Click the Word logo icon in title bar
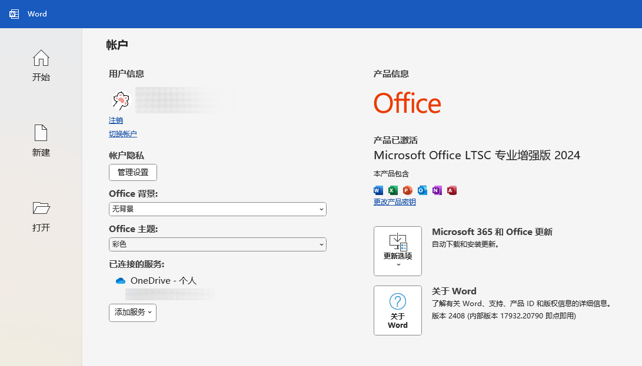The image size is (642, 366). pos(14,14)
